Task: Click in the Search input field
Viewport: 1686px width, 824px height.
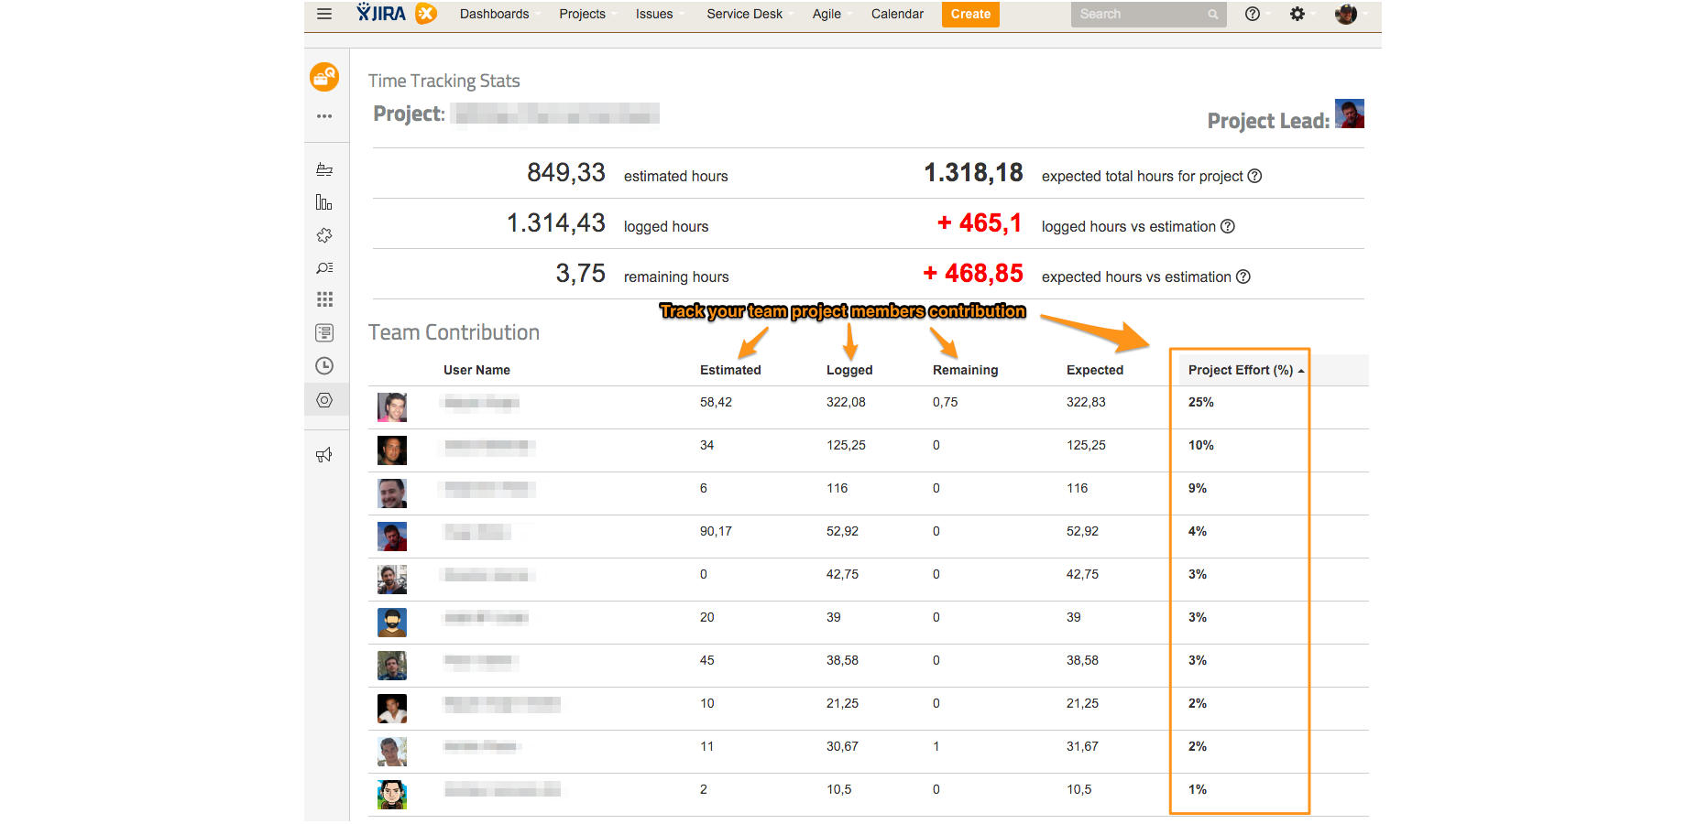Action: (x=1140, y=14)
